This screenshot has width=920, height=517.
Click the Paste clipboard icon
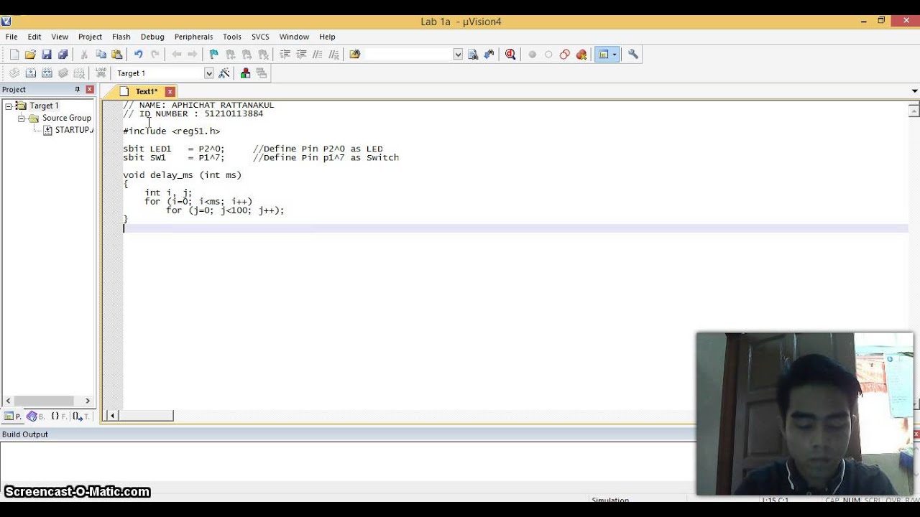pos(116,55)
